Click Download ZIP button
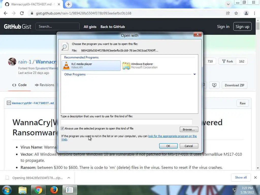The width and height of the screenshot is (260, 195). [234, 85]
